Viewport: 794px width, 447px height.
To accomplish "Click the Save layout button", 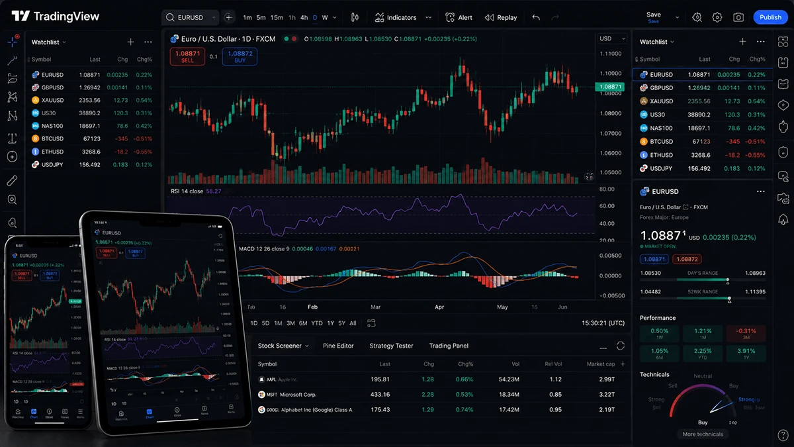I will pyautogui.click(x=654, y=17).
